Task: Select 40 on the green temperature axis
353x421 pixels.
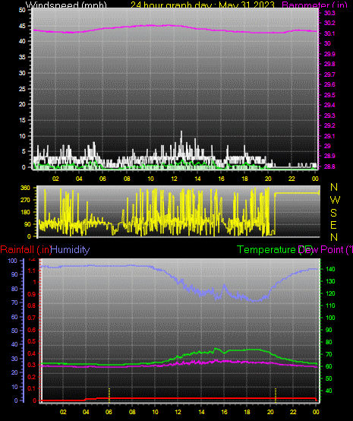Action: click(x=329, y=391)
